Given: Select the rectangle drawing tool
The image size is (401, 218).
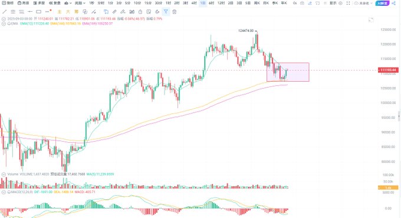Looking at the screenshot, I should coord(38,12).
